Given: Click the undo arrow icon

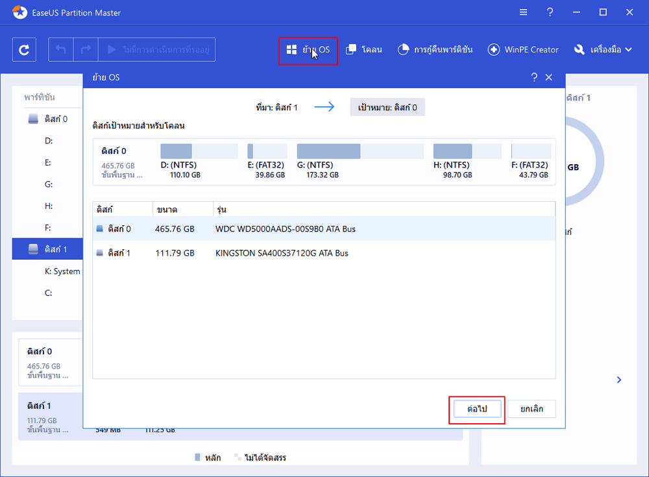Looking at the screenshot, I should [x=61, y=50].
